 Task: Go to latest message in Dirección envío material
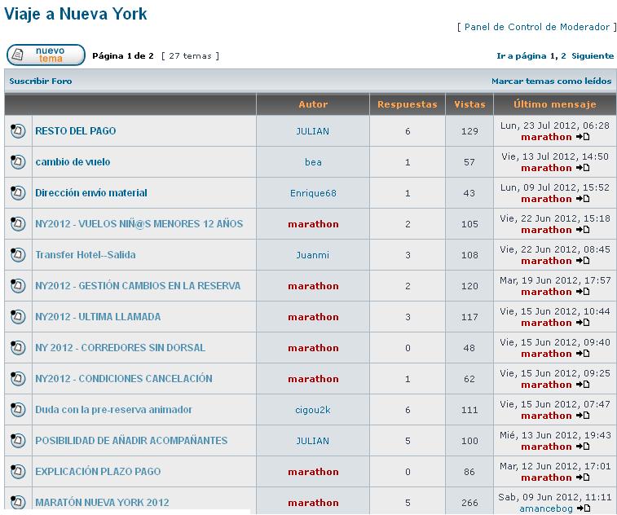583,199
